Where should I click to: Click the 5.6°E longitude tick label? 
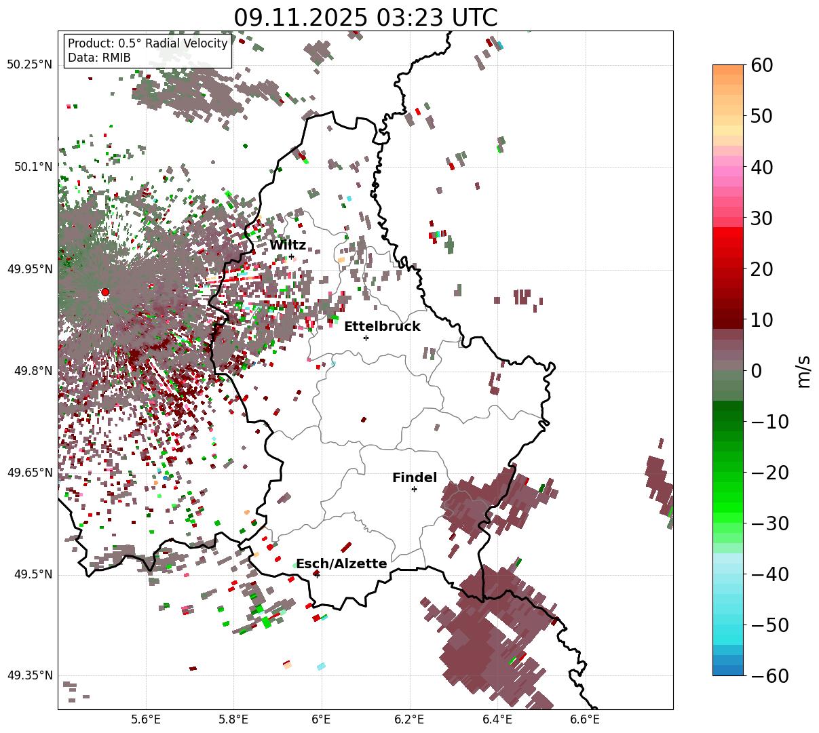[x=146, y=719]
